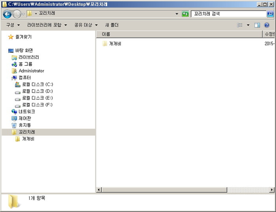Screen dimensions: 276x212
Task: Open recent pages dropdown beside Forward arrow
Action: click(23, 14)
